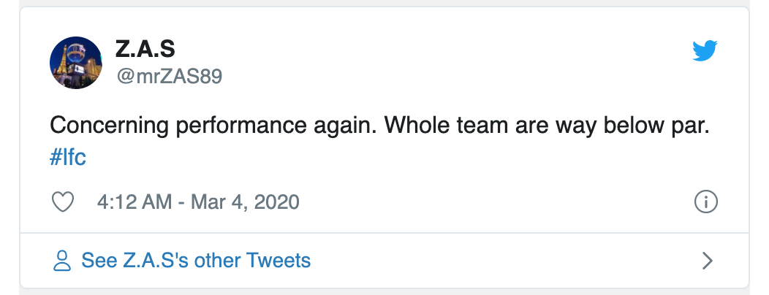Click the Twitter bird logo

705,51
